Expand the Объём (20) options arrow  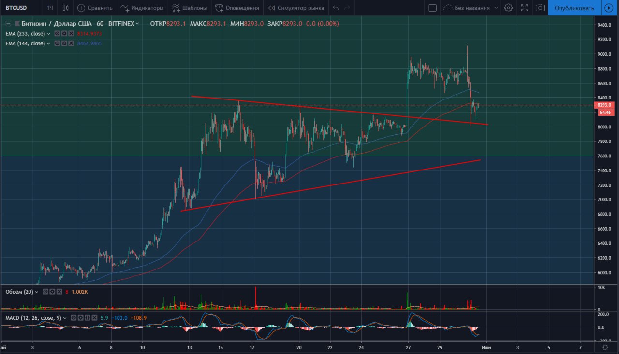(37, 292)
